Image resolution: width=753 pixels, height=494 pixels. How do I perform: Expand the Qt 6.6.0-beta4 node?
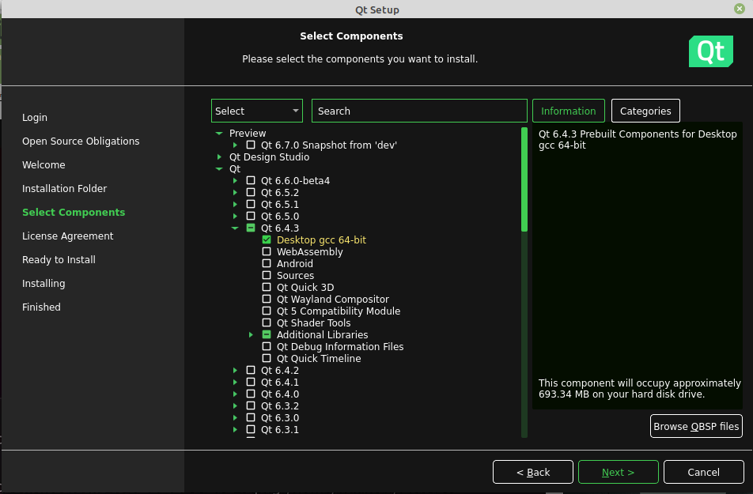235,181
